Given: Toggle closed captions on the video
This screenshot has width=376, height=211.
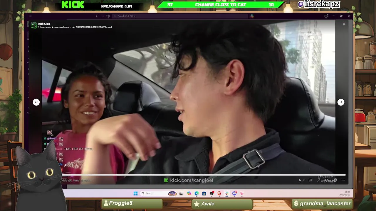Looking at the screenshot, I should tap(310, 180).
